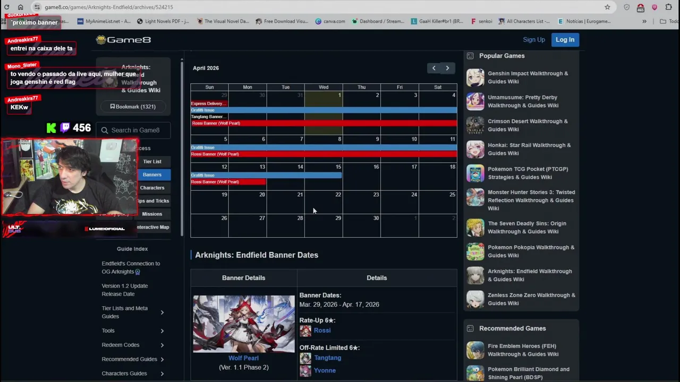Expand the Redeem Codes guide section

[162, 345]
